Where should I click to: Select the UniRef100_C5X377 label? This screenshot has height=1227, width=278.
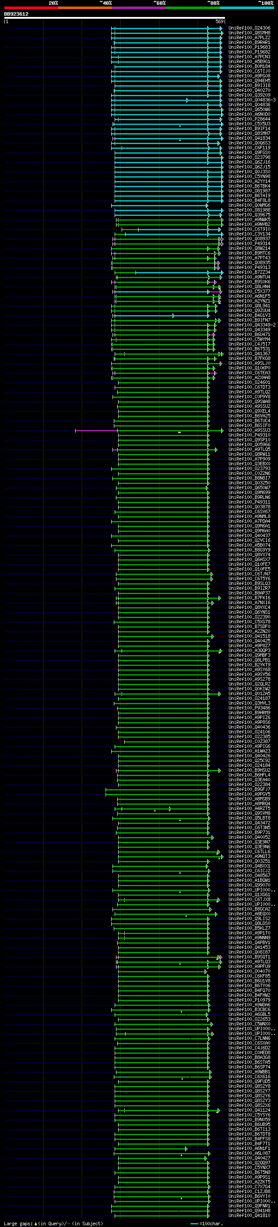tap(249, 292)
